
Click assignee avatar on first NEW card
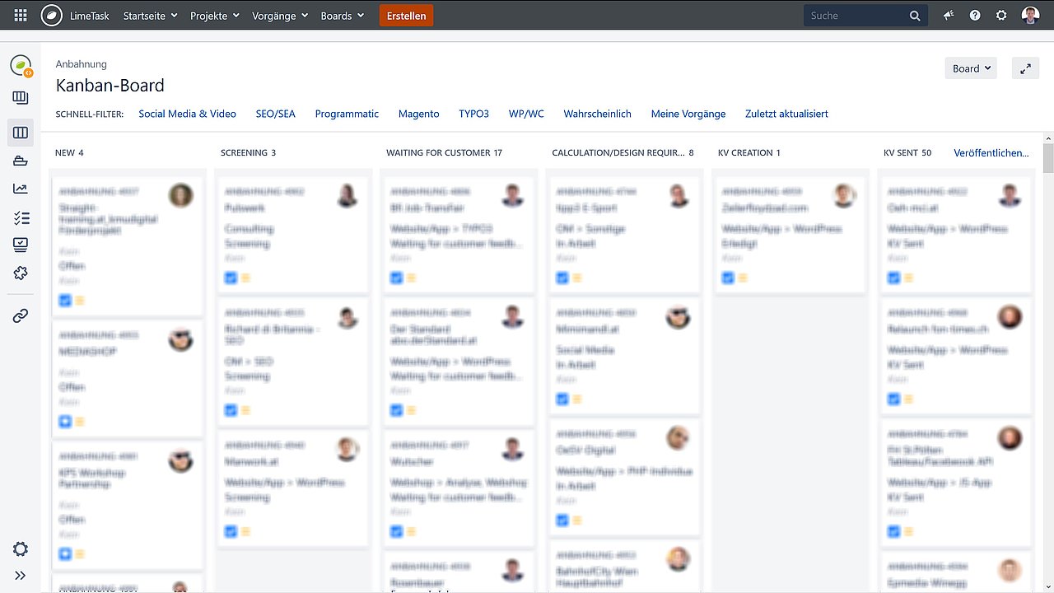click(x=181, y=195)
